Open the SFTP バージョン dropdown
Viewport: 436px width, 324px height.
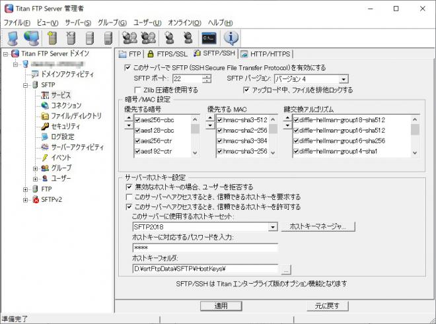(x=344, y=79)
